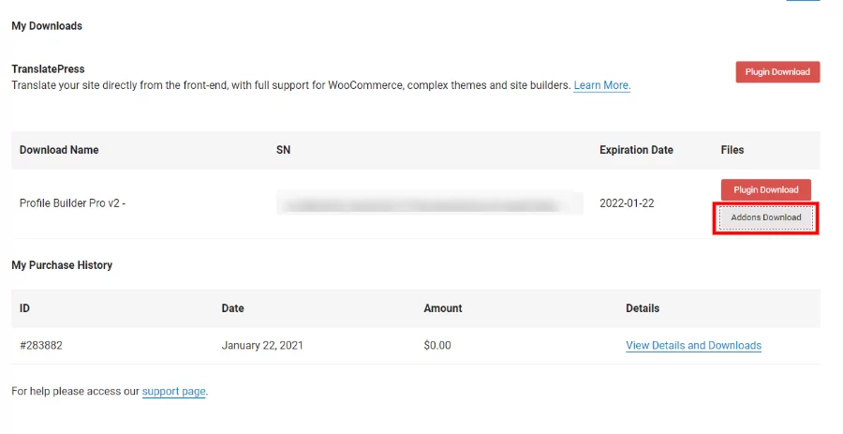Click the Amount column header
The height and width of the screenshot is (434, 843).
[443, 308]
